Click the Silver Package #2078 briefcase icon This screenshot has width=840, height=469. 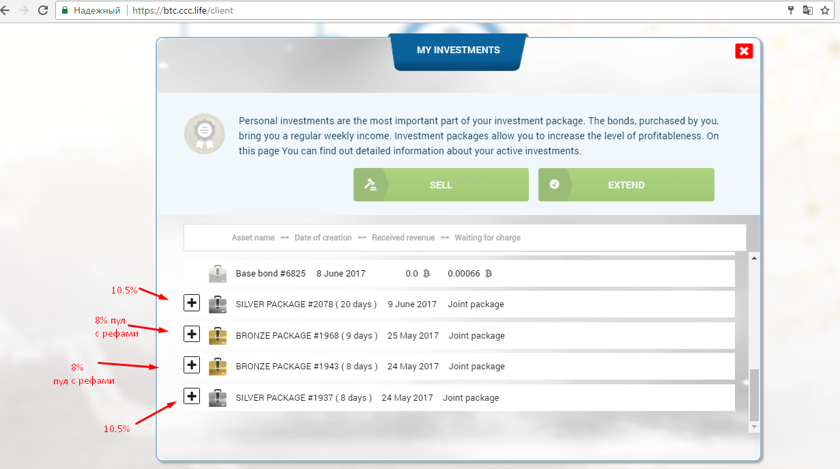click(x=218, y=304)
